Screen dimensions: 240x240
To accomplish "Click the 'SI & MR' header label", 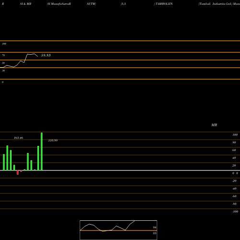I will coord(25,4).
